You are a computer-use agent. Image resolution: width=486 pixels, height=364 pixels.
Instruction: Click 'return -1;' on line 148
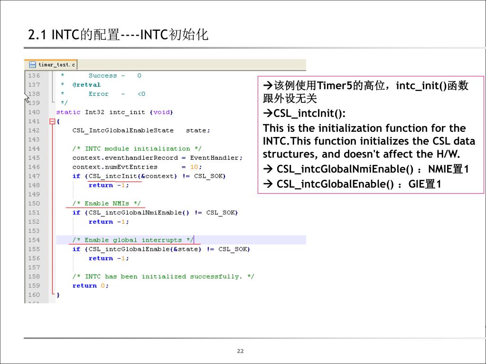[109, 185]
